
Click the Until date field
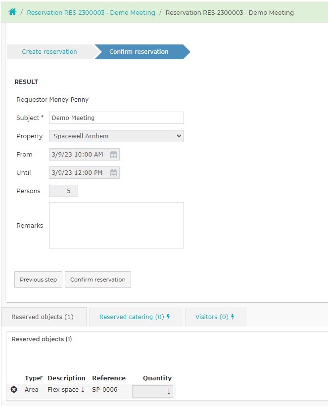(x=84, y=173)
